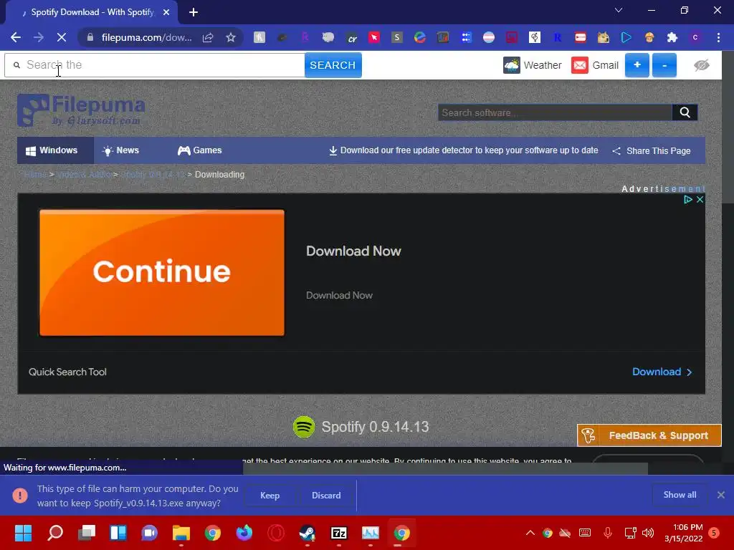Open the Windows Start menu
The height and width of the screenshot is (550, 734).
pos(23,533)
